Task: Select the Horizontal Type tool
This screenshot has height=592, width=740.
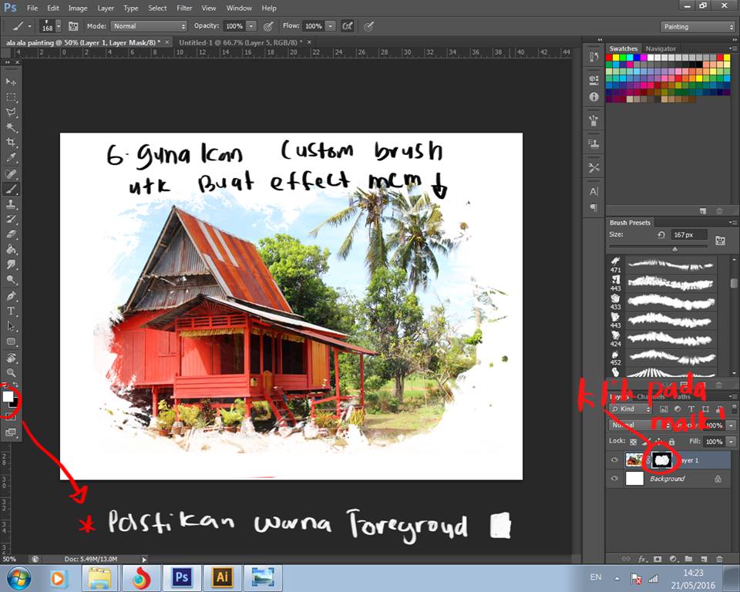Action: [x=11, y=311]
